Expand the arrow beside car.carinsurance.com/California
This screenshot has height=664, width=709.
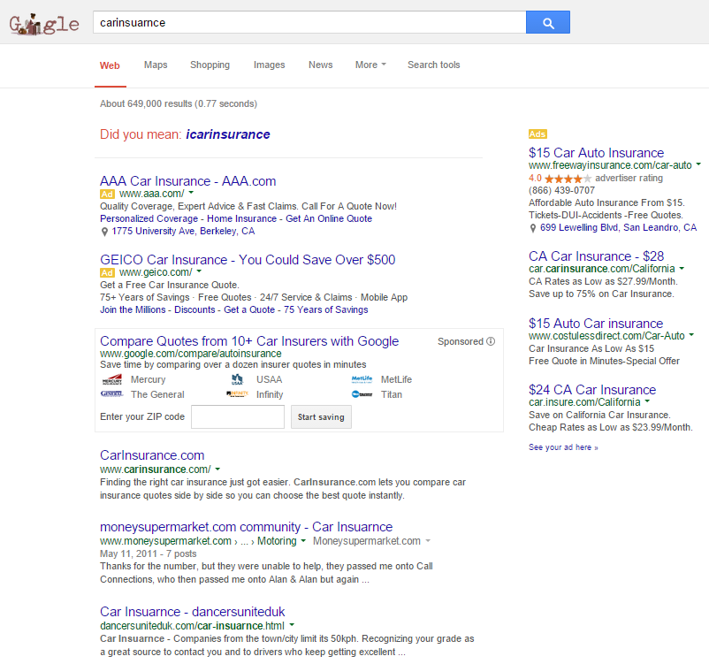pyautogui.click(x=682, y=268)
